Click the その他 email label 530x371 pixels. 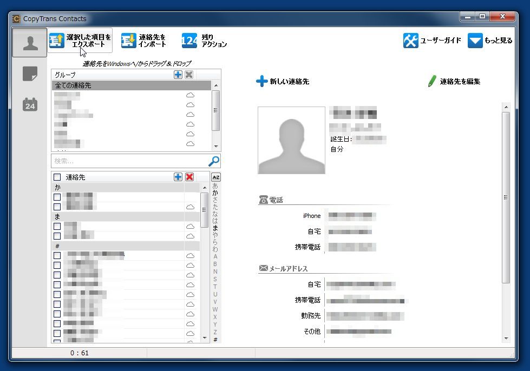(x=312, y=332)
